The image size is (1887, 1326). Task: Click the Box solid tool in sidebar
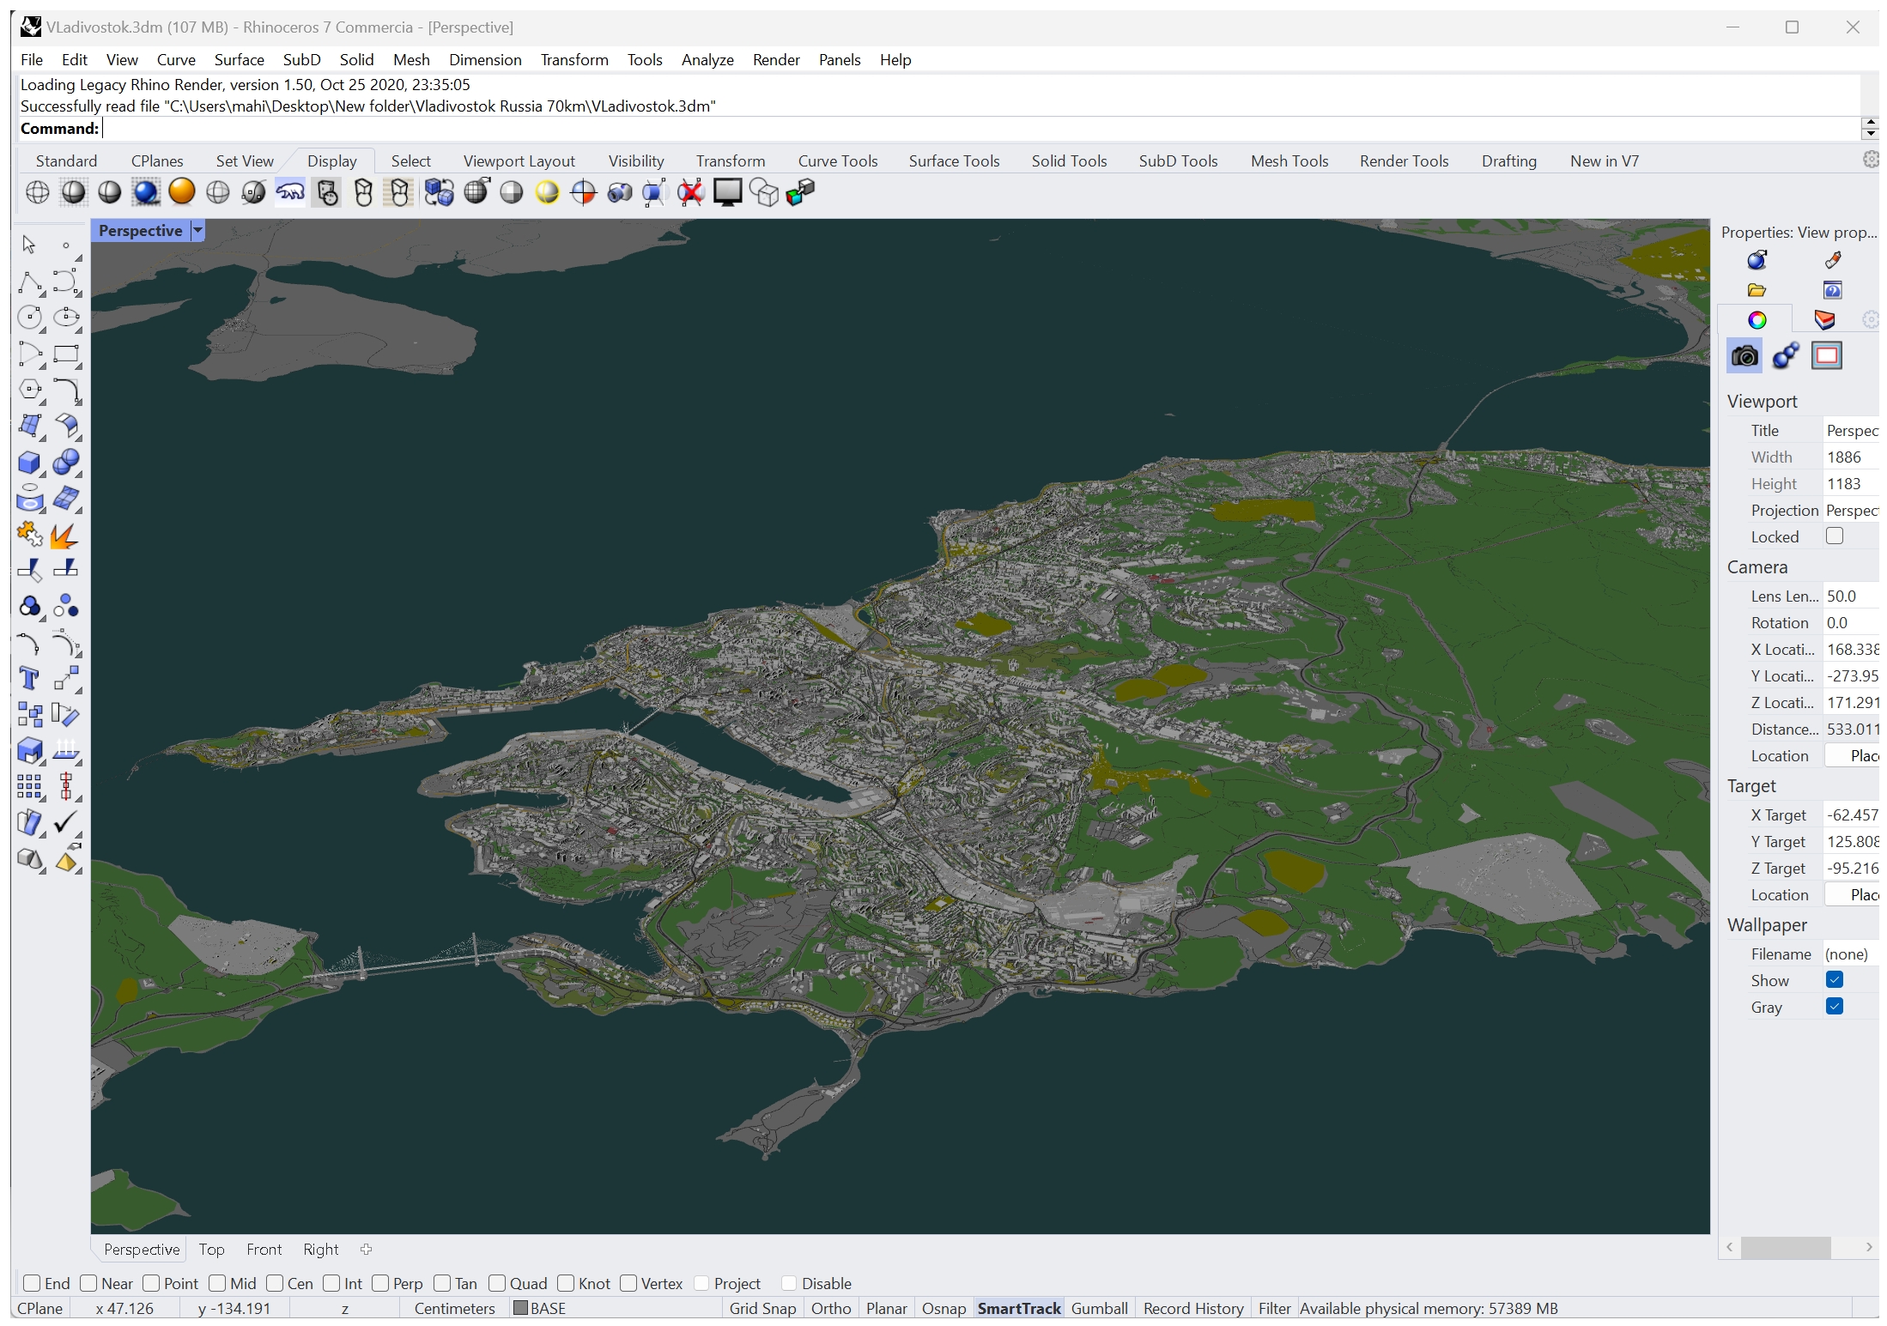coord(29,463)
